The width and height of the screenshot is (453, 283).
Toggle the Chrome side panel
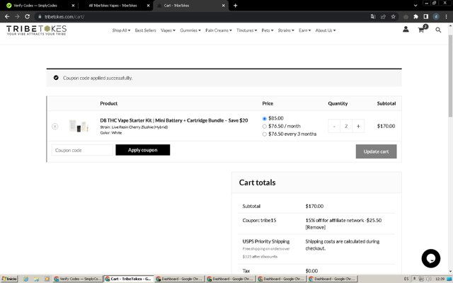click(426, 17)
